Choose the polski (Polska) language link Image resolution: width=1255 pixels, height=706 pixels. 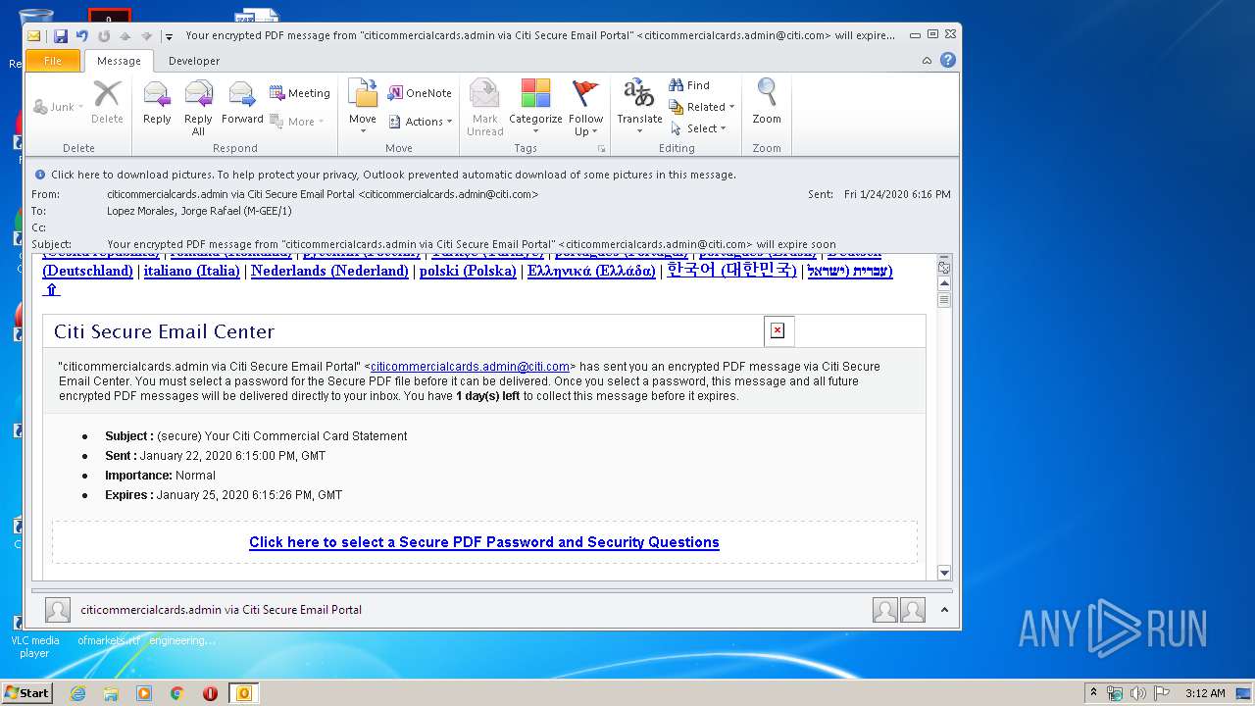pos(468,271)
